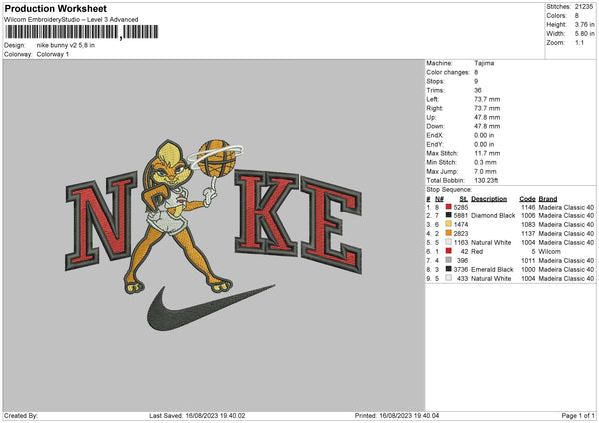Click the Wilcom EmbroideryStudio Level 3 Advanced text
Viewport: 599px width, 423px height.
[71, 20]
